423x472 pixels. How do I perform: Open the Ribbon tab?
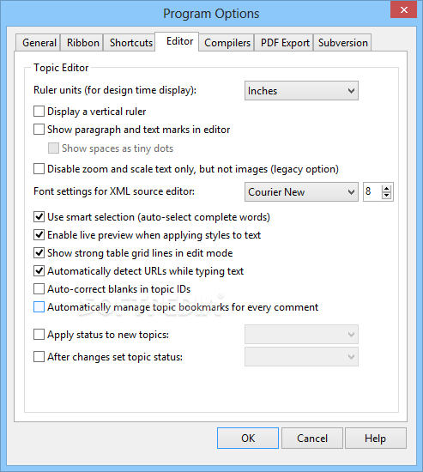point(82,42)
